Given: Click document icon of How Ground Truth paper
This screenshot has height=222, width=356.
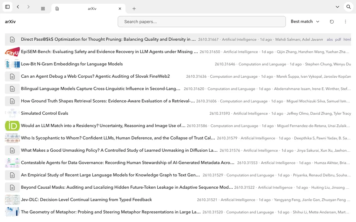Looking at the screenshot, I should 12,101.
